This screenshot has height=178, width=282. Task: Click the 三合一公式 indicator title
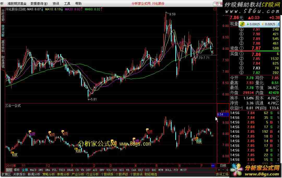point(13,106)
